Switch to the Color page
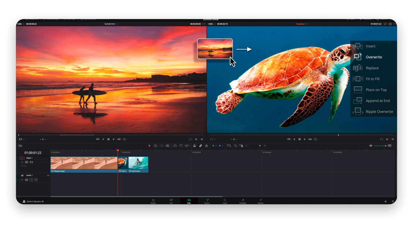Viewport: 413px width, 226px height. point(225,201)
